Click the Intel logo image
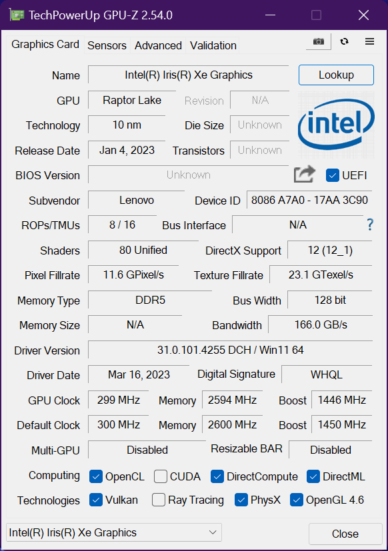The width and height of the screenshot is (388, 551). [x=336, y=125]
